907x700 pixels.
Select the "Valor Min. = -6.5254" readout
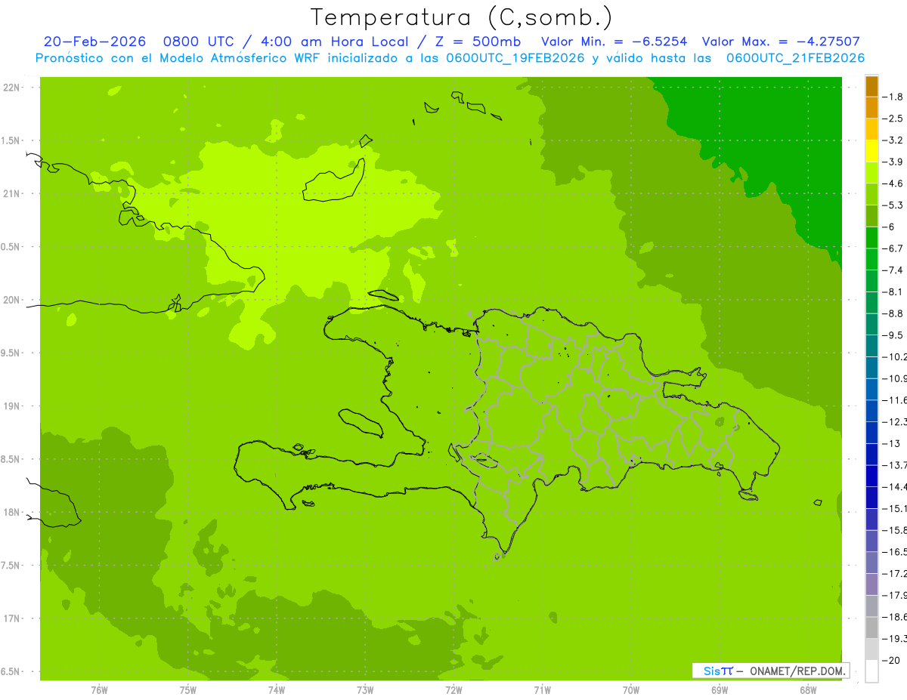(614, 42)
